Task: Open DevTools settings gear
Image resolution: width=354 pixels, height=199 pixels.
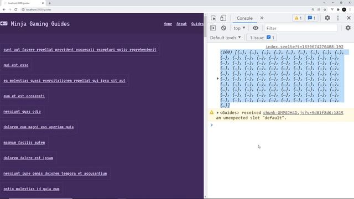Action: coord(327,18)
